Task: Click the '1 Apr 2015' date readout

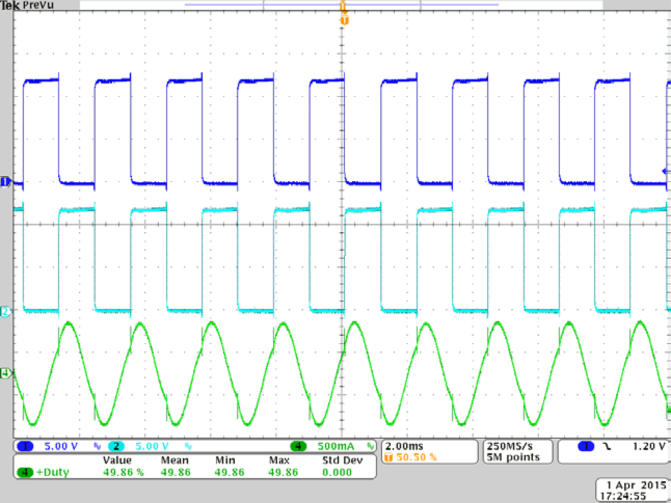Action: [x=636, y=485]
